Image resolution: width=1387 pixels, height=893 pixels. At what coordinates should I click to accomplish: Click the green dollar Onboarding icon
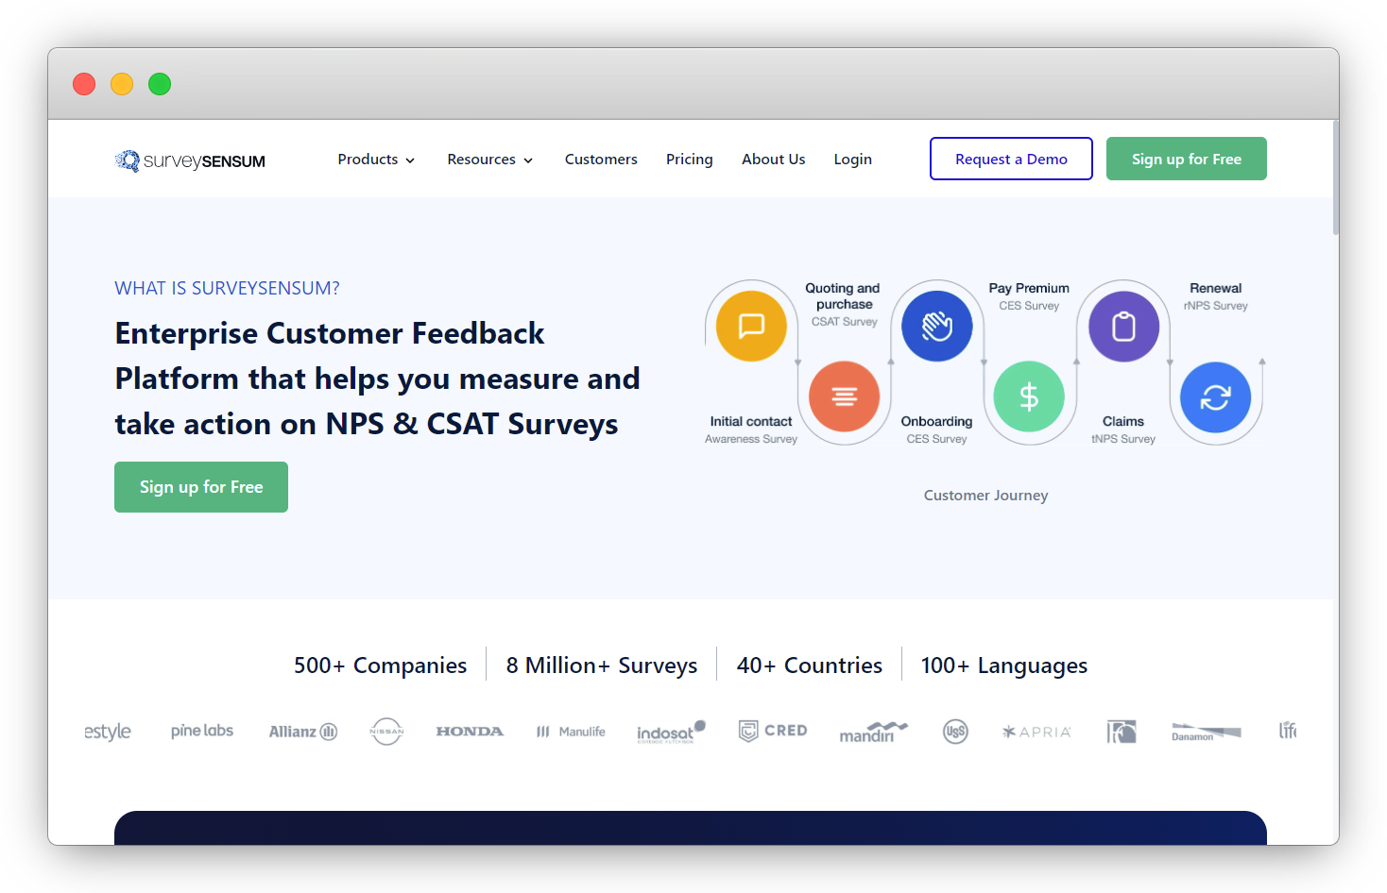pos(1029,396)
